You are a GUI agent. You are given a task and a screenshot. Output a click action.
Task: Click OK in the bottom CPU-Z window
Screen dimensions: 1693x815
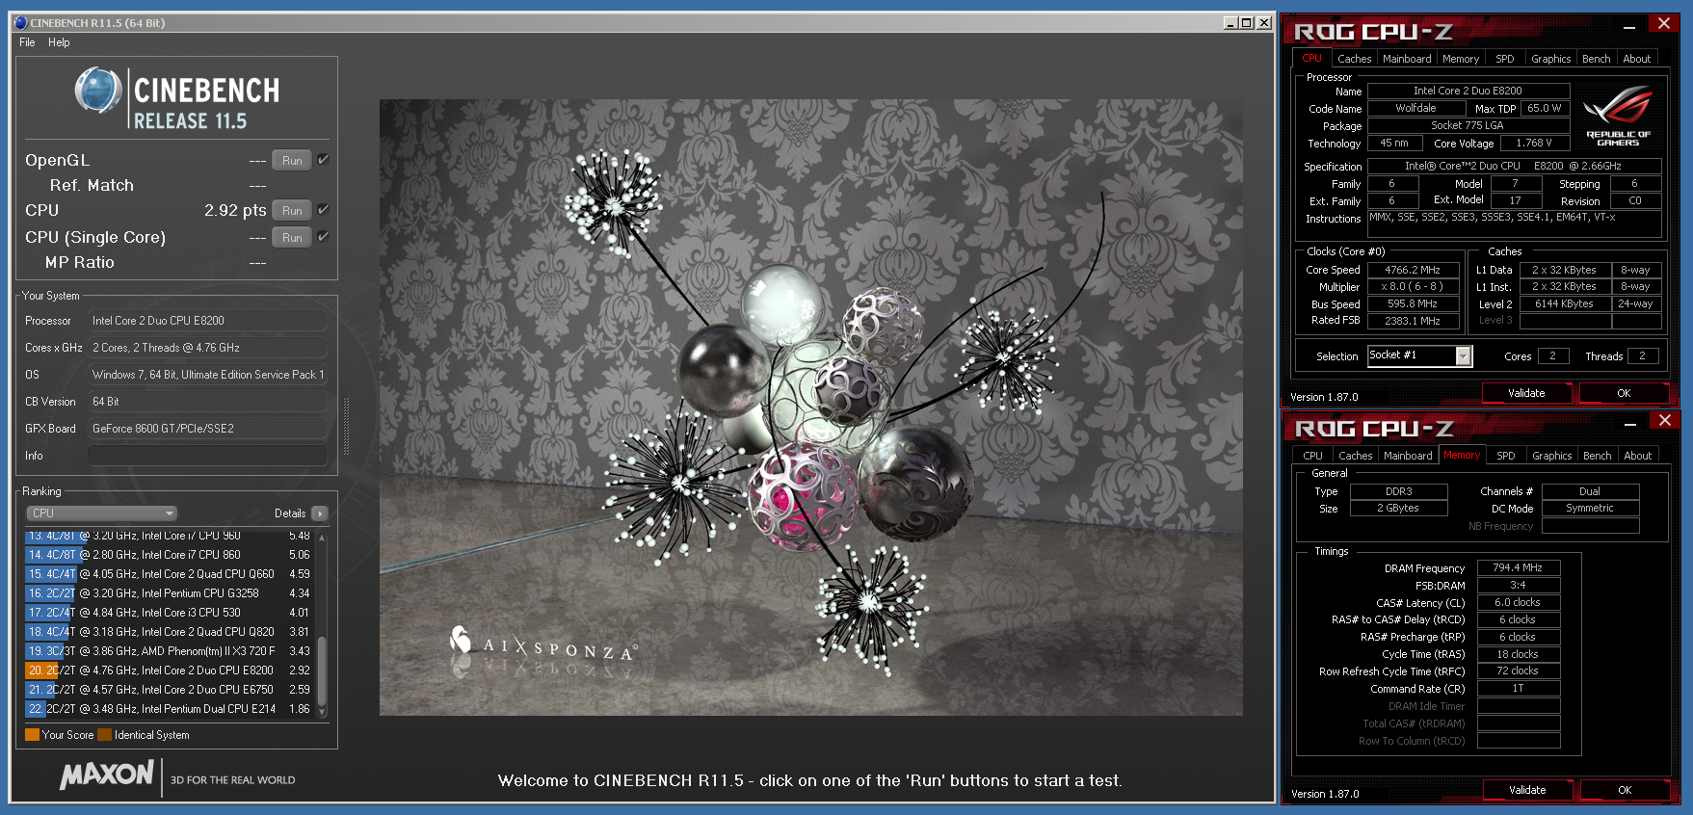[x=1625, y=790]
